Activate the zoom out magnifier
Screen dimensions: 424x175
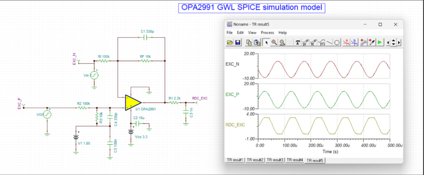click(282, 42)
